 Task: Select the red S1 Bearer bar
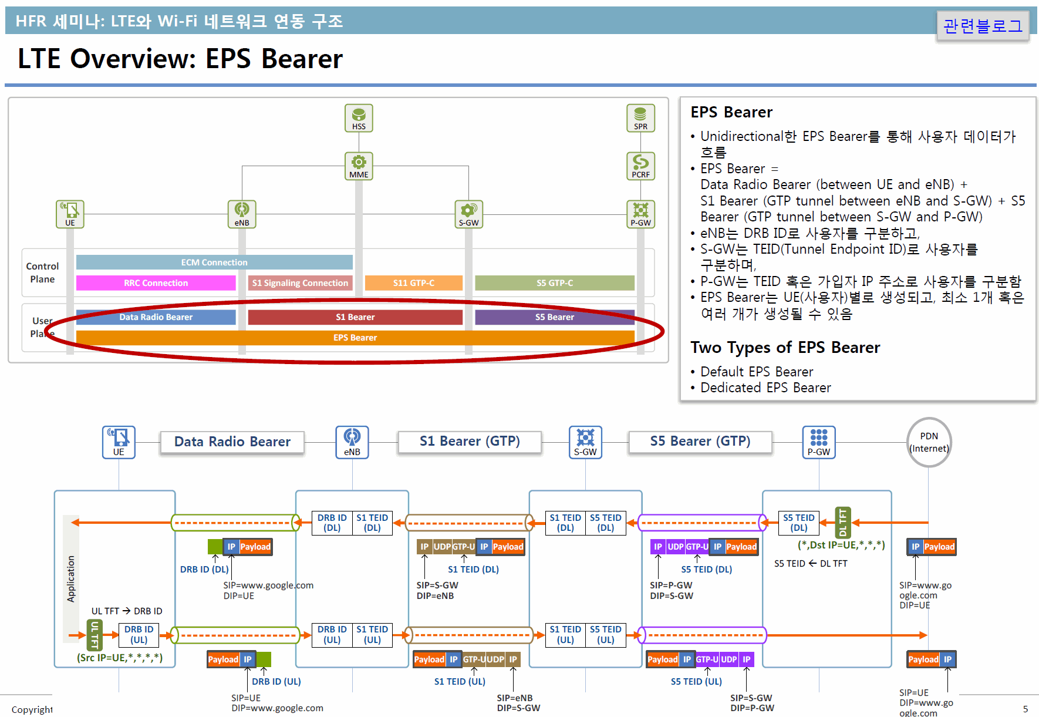(x=355, y=317)
